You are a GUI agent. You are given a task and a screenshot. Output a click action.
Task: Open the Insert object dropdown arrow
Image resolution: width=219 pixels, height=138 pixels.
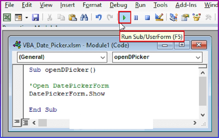pos(27,18)
